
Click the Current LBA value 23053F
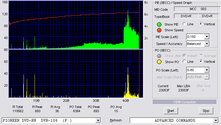pos(164,90)
